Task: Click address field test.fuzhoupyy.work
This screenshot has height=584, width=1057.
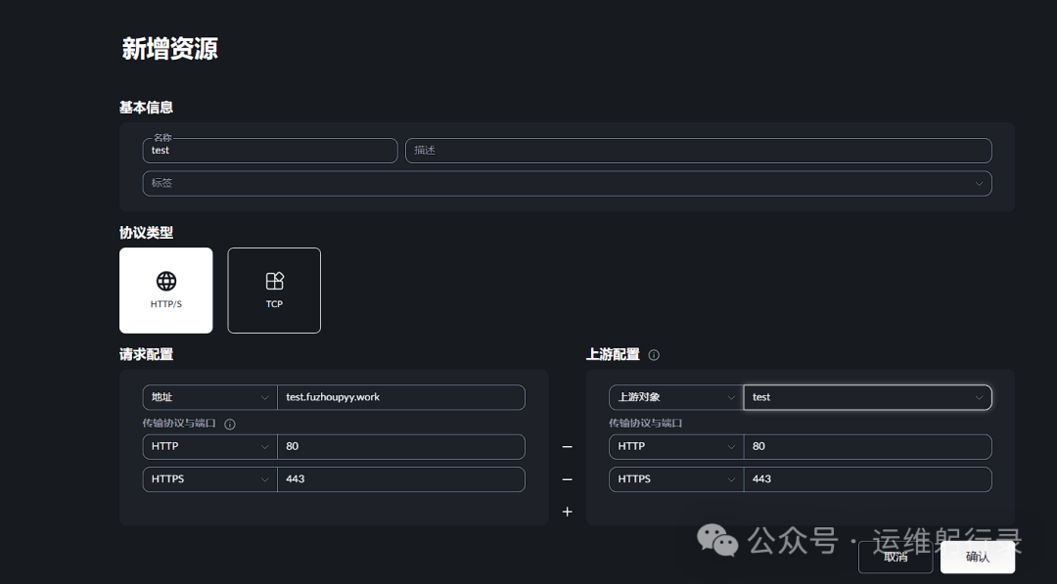Action: tap(401, 397)
